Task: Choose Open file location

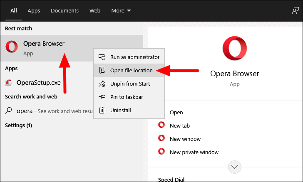Action: point(129,71)
